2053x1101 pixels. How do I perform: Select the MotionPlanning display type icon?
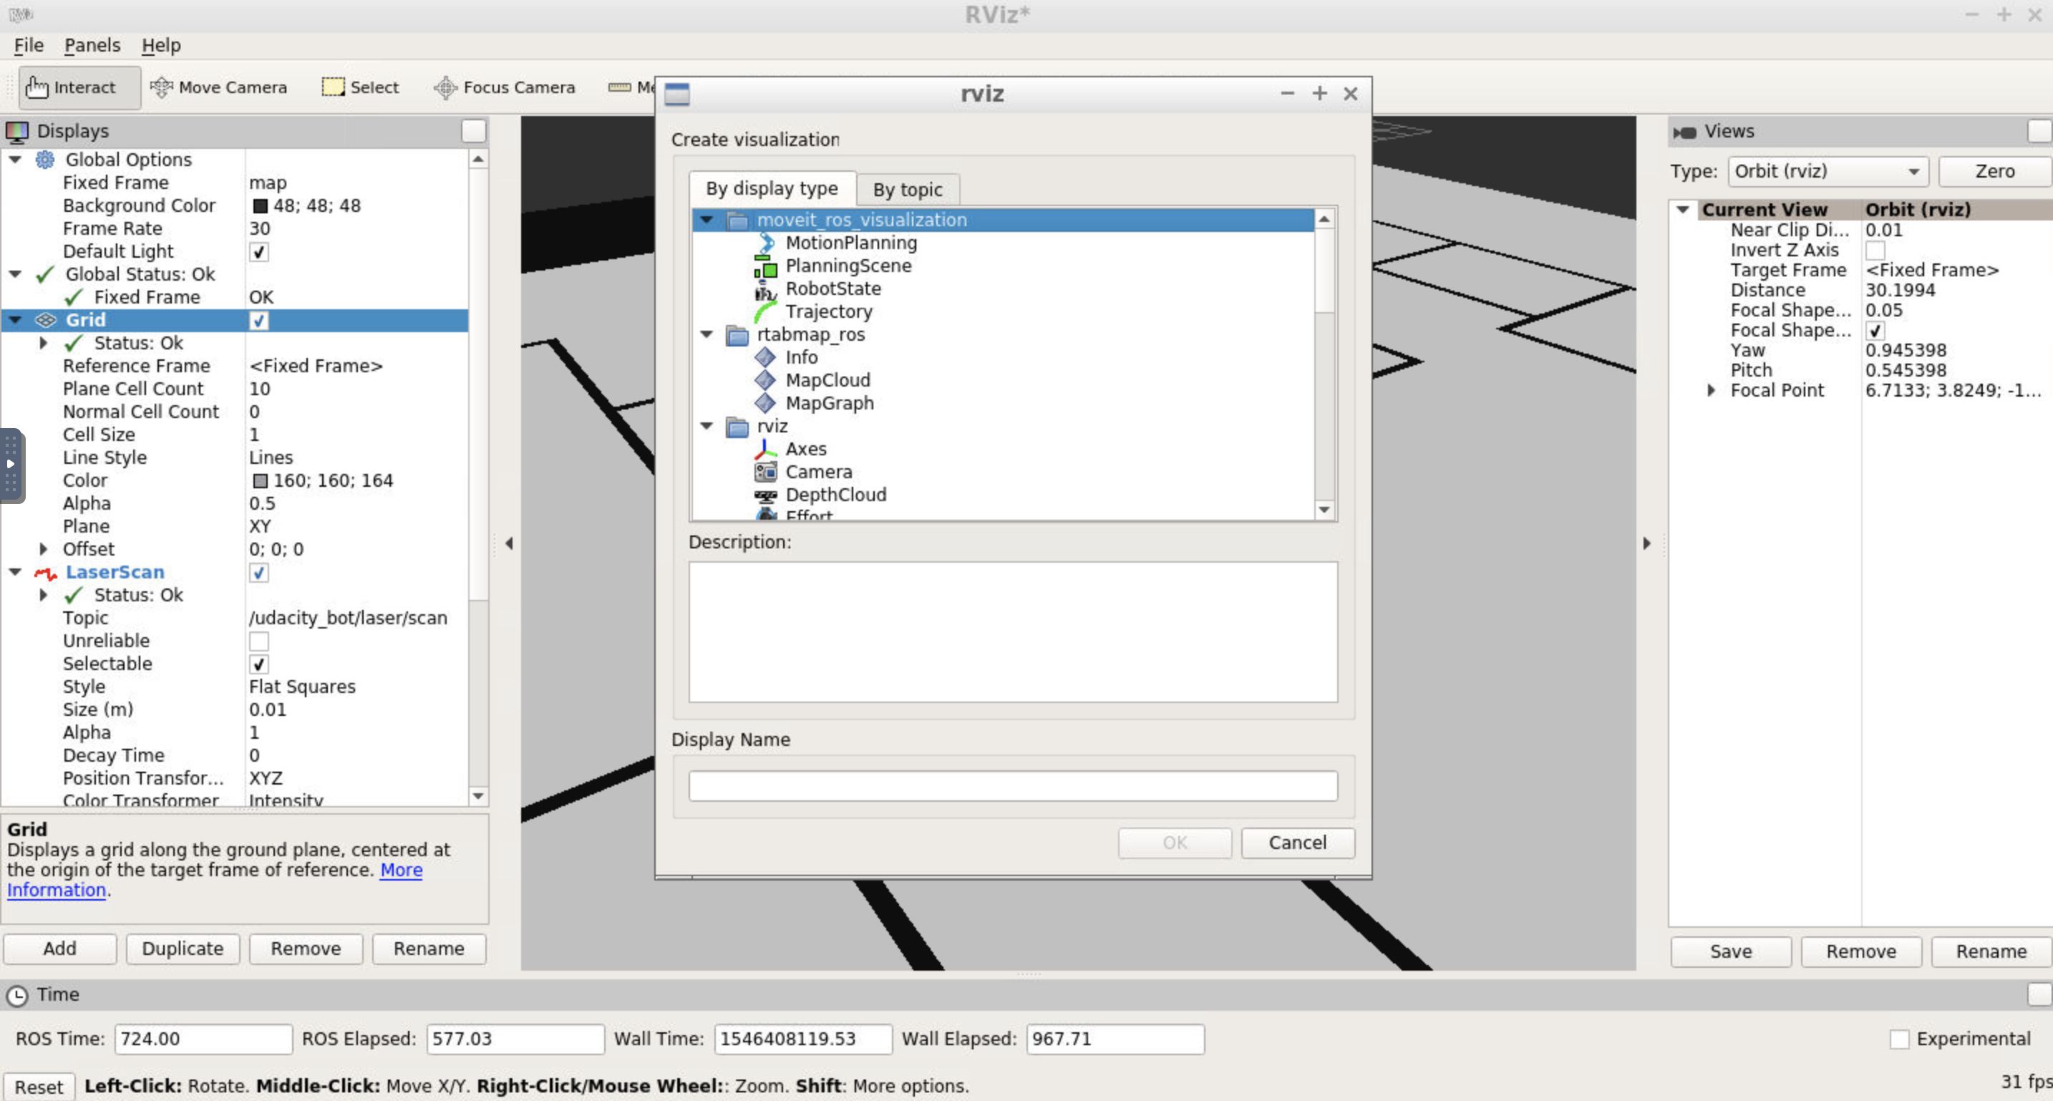[765, 243]
